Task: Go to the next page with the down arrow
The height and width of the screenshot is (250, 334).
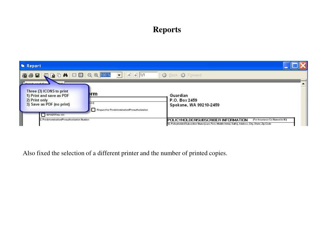Action: [x=135, y=75]
